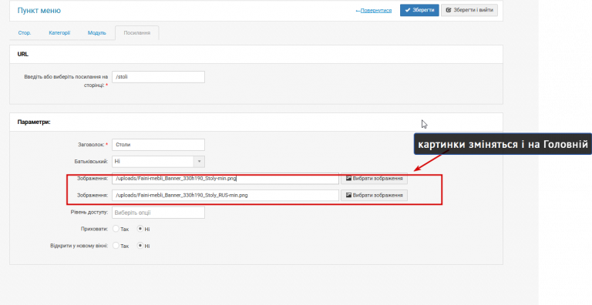Click the URL link input containing /stoli
592x305 pixels.
[158, 77]
